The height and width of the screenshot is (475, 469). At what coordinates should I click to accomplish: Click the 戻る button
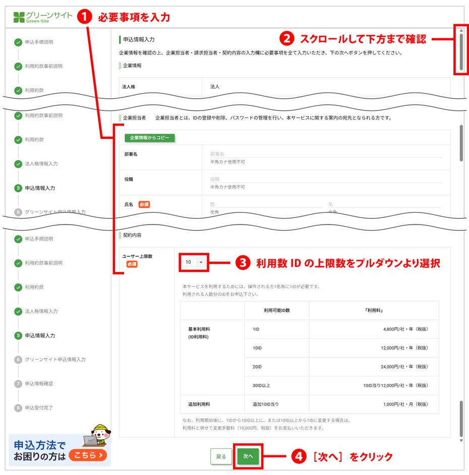coord(221,456)
